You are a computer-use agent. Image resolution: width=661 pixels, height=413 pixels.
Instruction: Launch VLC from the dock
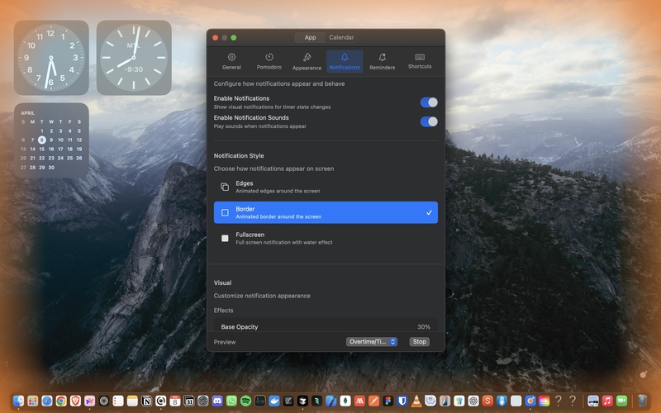coord(416,401)
